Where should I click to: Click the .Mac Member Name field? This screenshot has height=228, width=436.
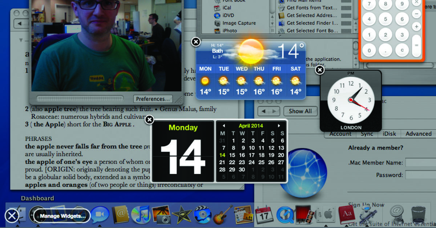click(421, 163)
